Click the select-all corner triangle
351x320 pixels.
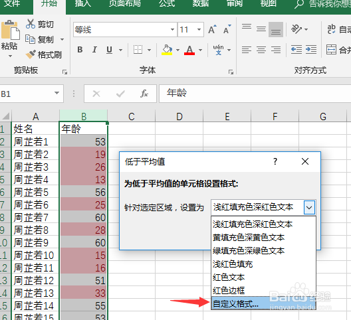click(5, 116)
